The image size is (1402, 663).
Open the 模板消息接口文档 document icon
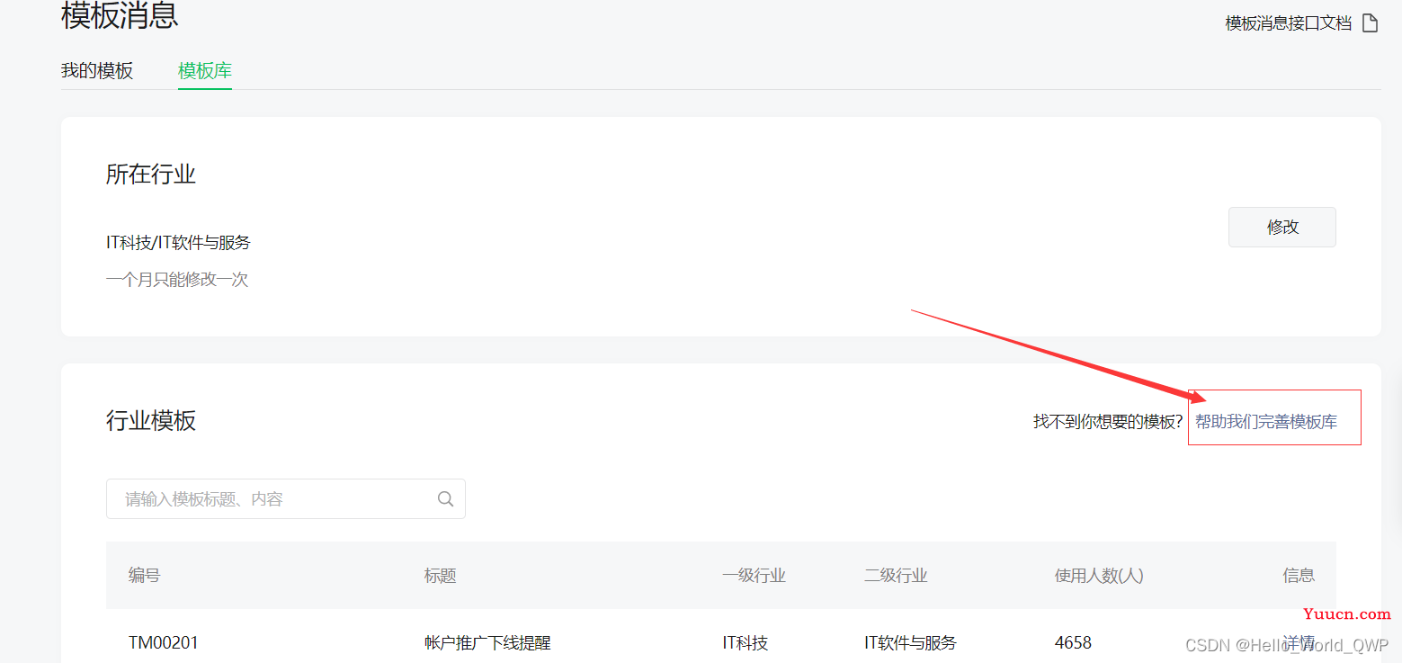1370,23
